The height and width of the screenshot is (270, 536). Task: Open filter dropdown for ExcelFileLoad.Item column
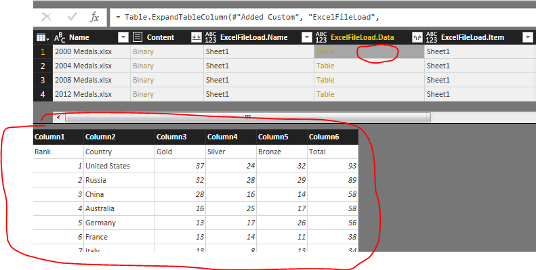(528, 37)
